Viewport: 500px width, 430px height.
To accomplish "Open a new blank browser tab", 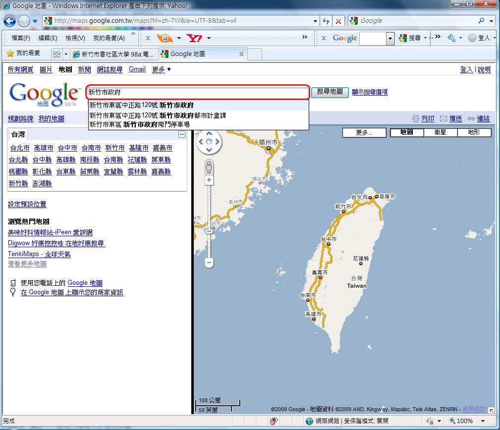I will pos(255,54).
